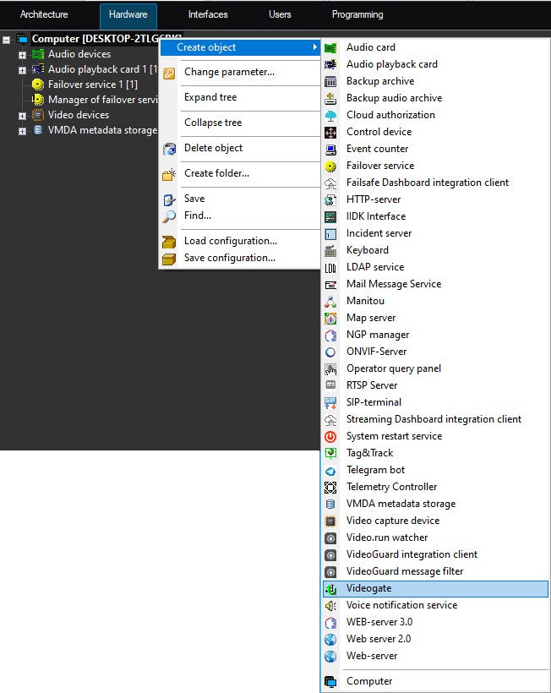Viewport: 551px width, 693px height.
Task: Click the Save disk icon in context menu
Action: point(169,199)
